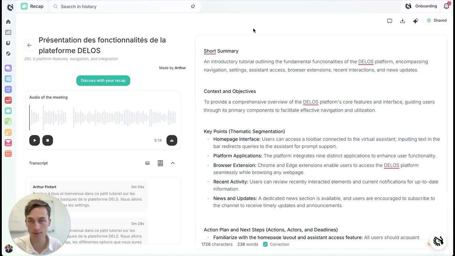The width and height of the screenshot is (455, 256).
Task: Open the Home icon in sidebar
Action: 8,22
